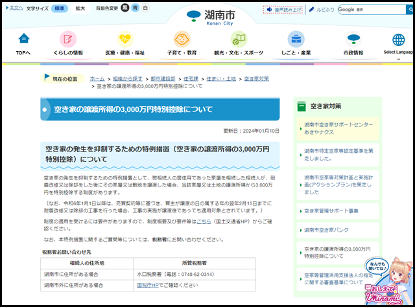
Task: Click inside the Google search field
Action: [372, 10]
